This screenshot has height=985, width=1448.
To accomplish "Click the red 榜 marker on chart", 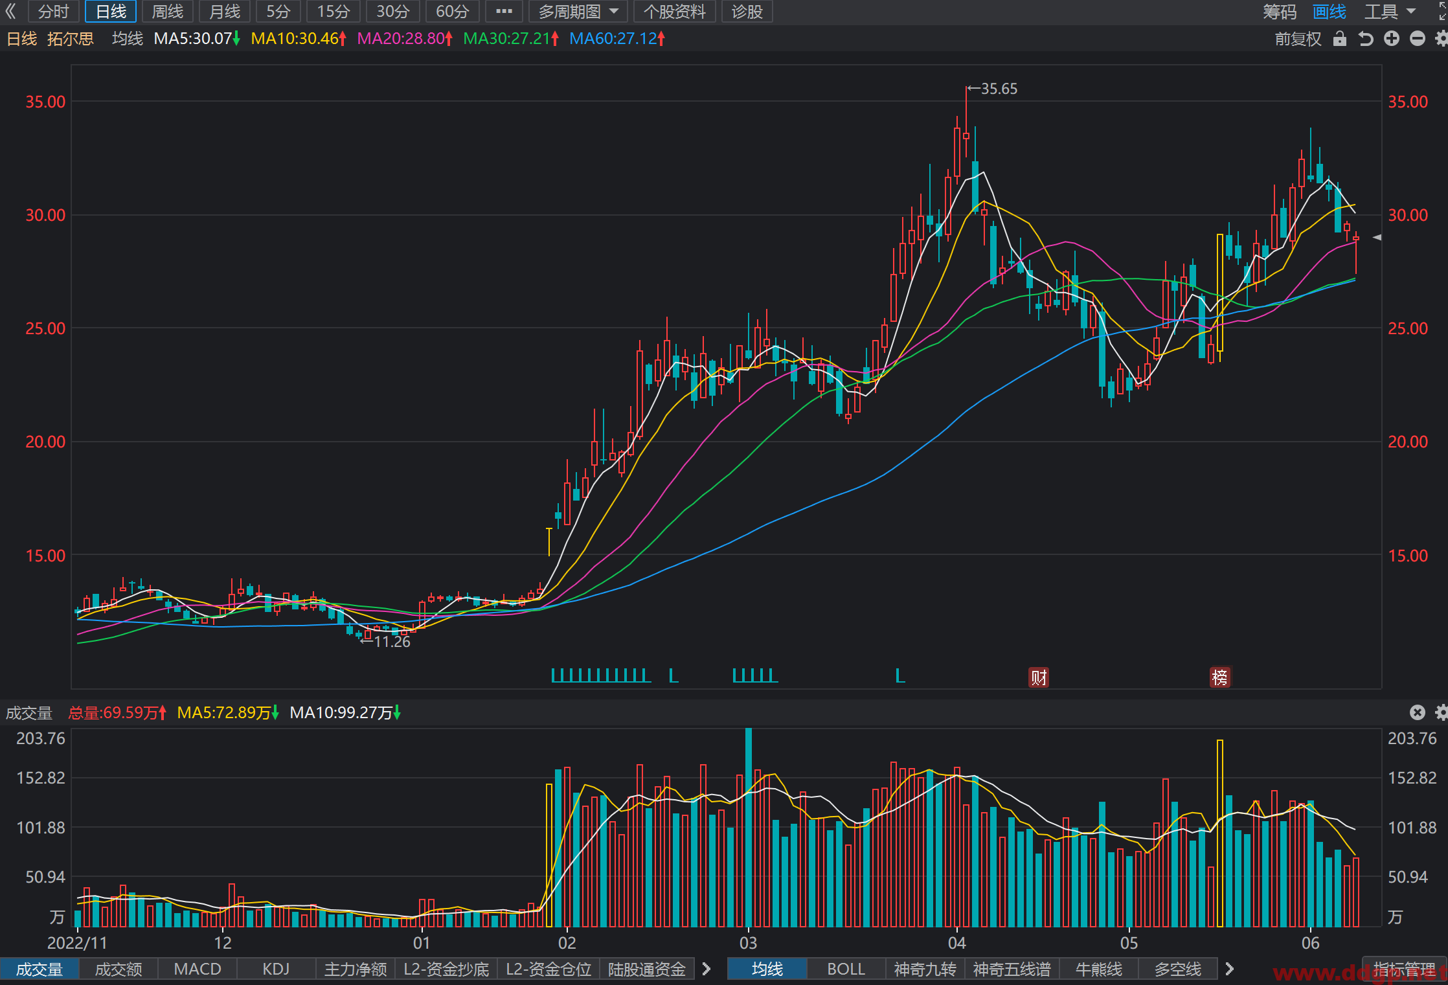I will click(x=1220, y=677).
